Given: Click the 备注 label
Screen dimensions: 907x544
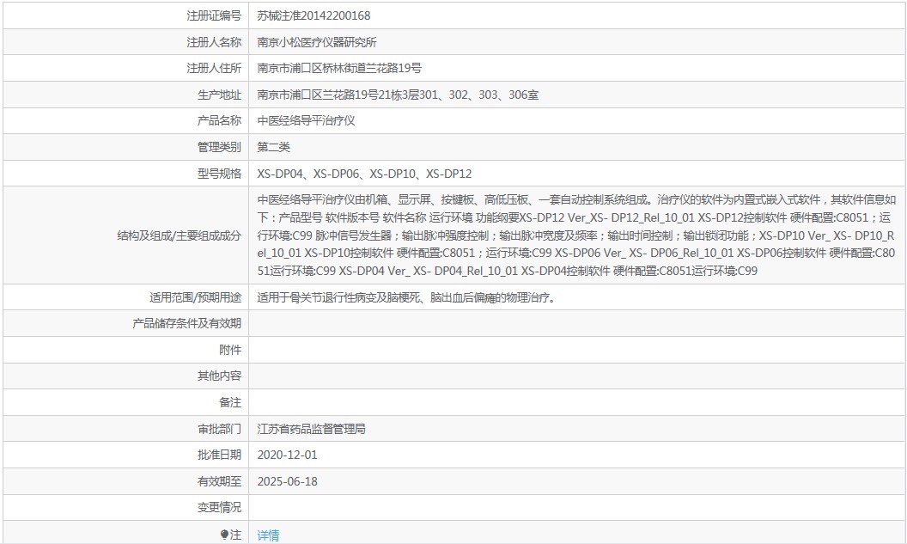Looking at the screenshot, I should click(230, 402).
